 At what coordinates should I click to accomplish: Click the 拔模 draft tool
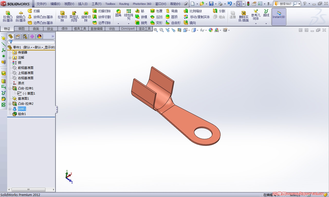pyautogui.click(x=141, y=17)
